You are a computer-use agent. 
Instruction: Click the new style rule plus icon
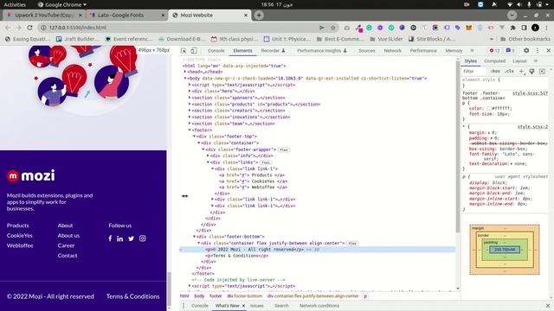521,71
